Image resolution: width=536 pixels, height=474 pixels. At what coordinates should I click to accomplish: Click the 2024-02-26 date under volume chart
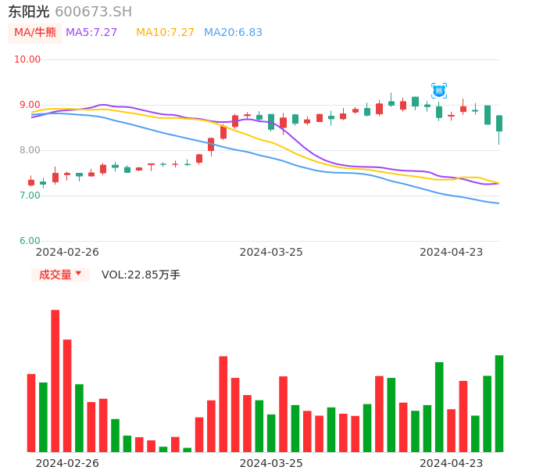(67, 463)
